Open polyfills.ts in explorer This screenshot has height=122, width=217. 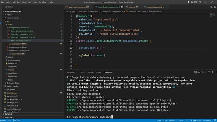point(12,73)
